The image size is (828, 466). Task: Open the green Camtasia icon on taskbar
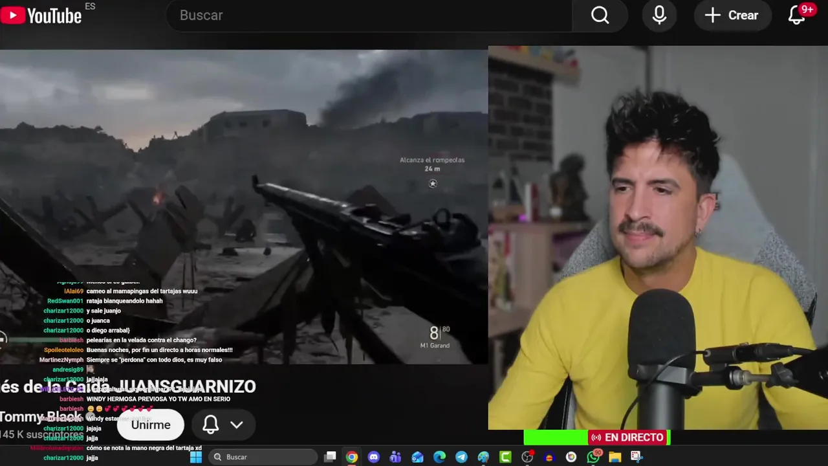click(505, 457)
